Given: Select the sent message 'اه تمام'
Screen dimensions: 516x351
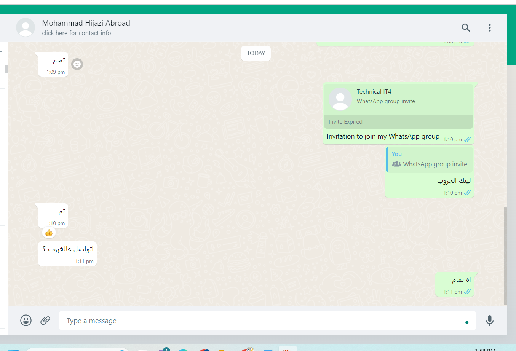Looking at the screenshot, I should click(x=461, y=280).
